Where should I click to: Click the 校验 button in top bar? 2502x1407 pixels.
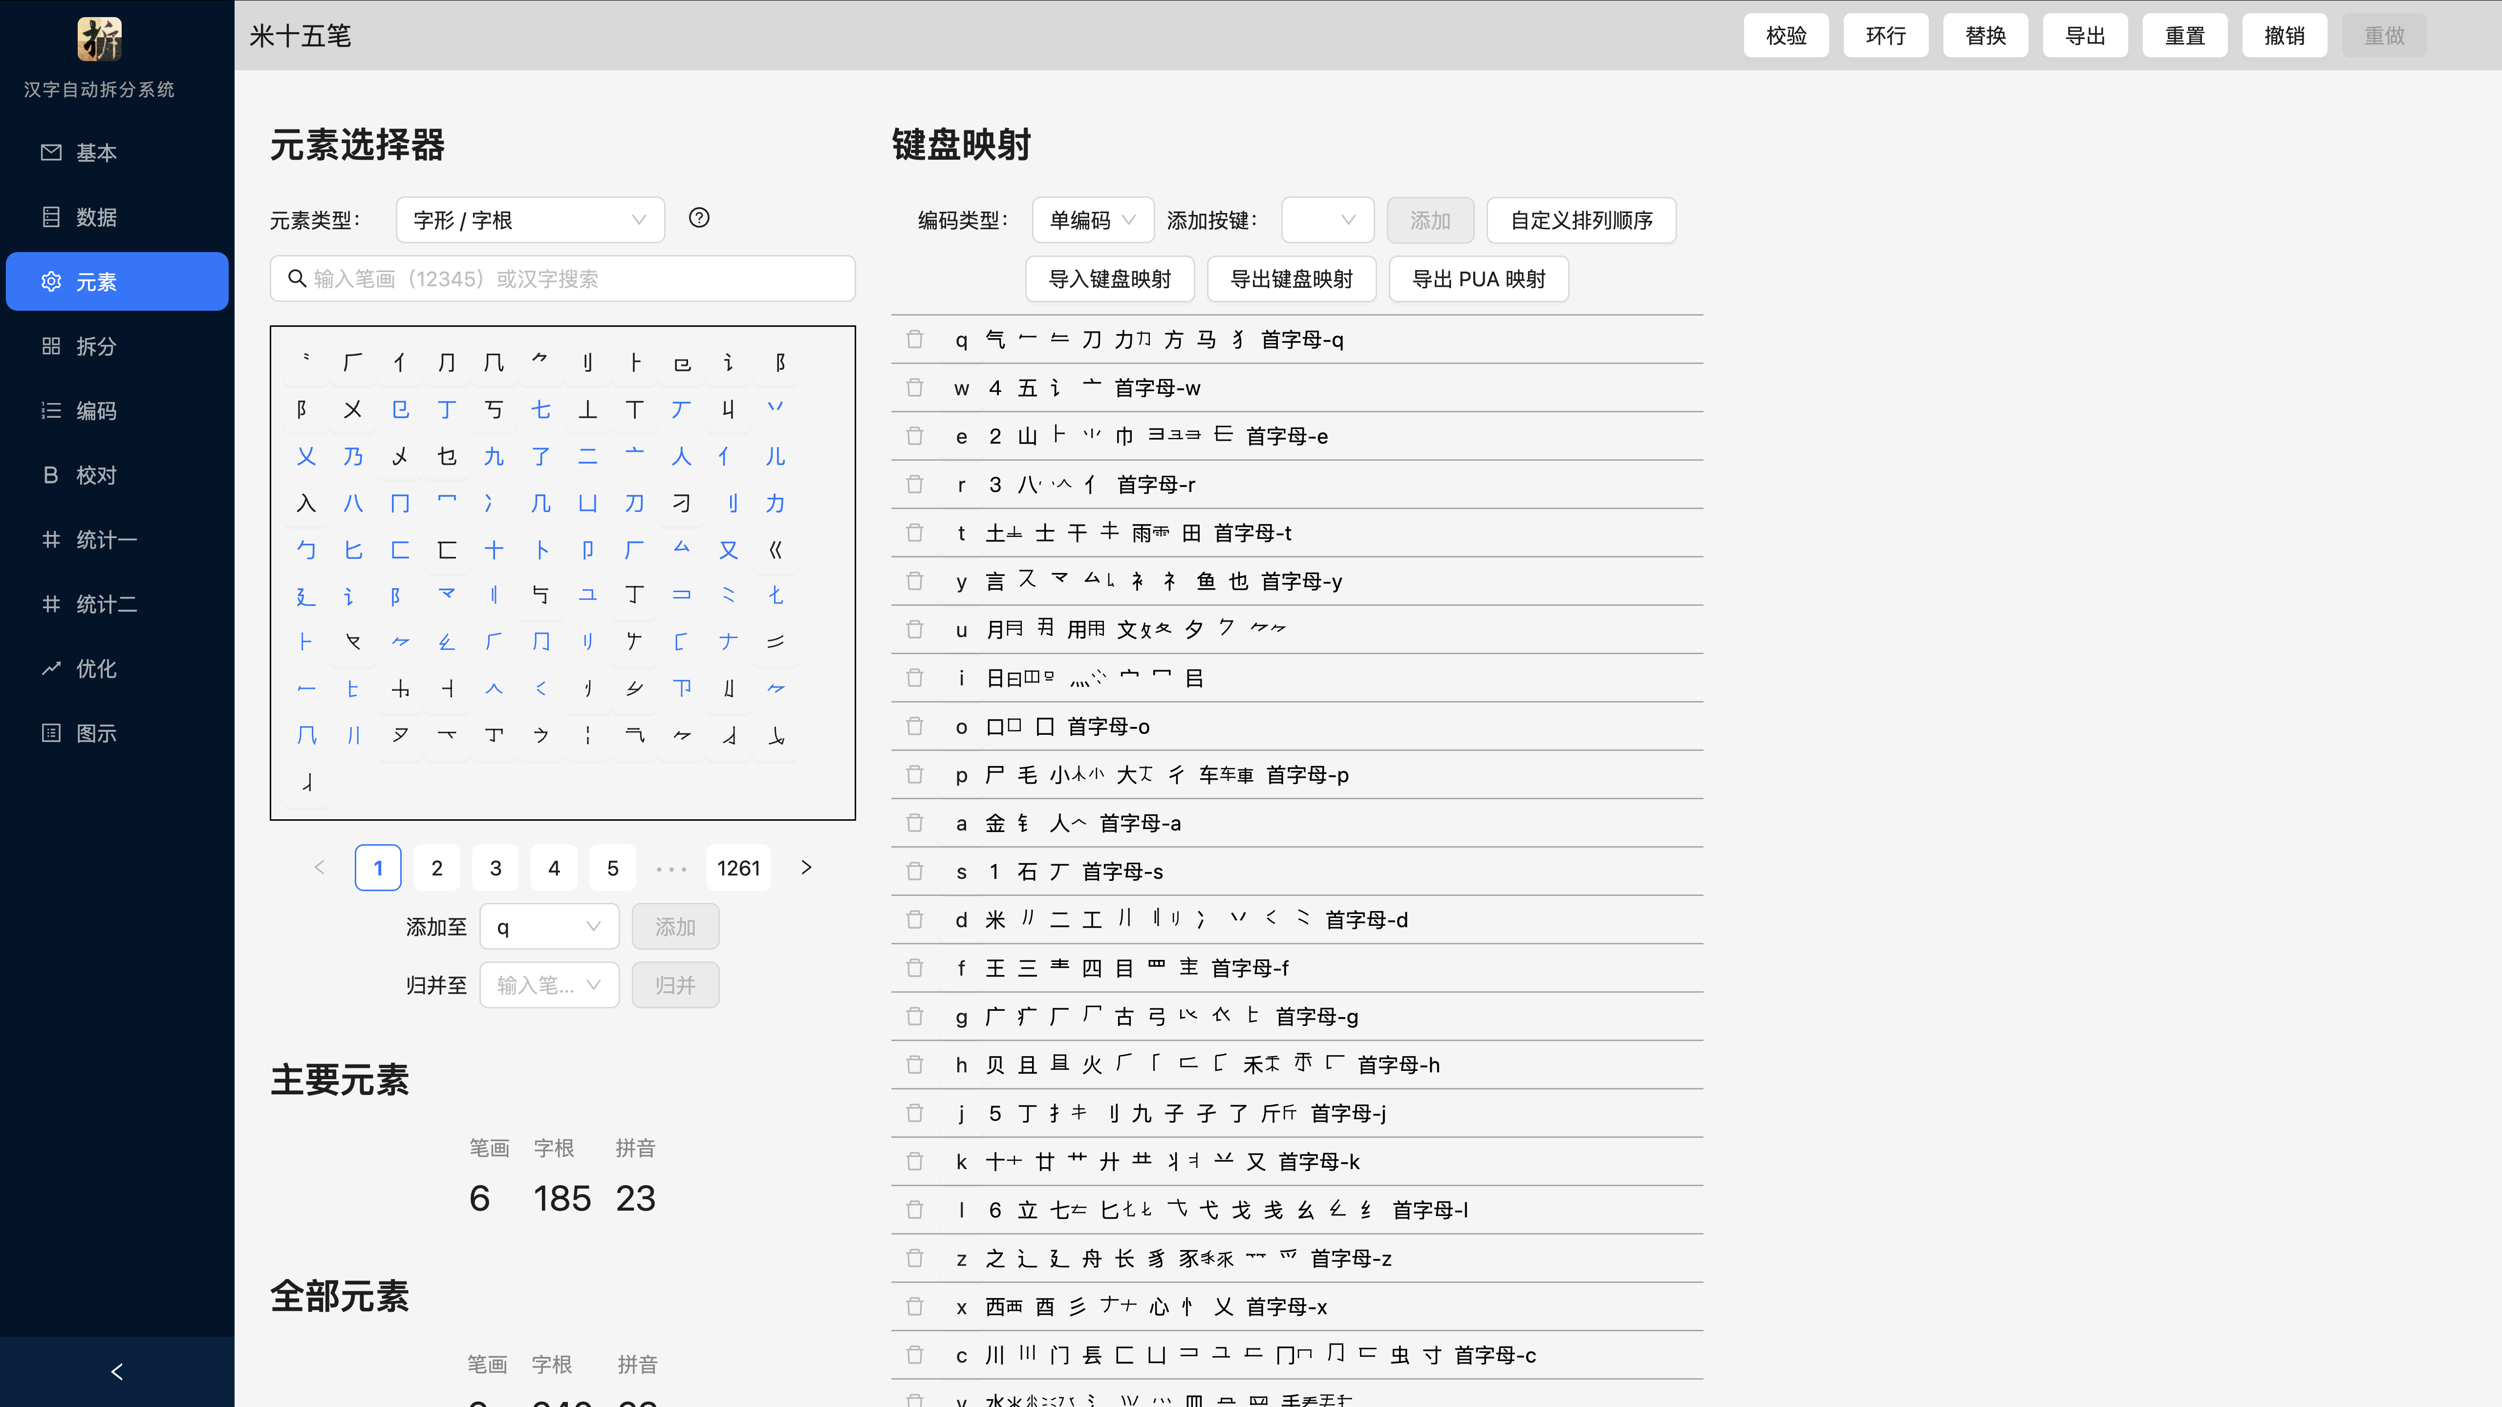click(1785, 36)
